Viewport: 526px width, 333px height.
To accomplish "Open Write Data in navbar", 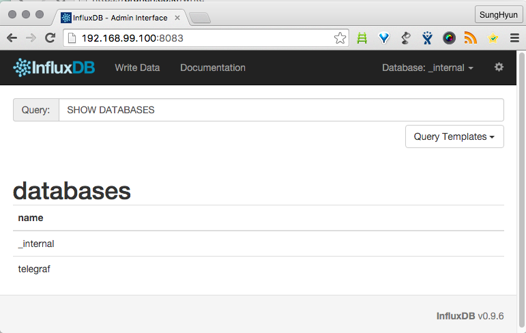I will pyautogui.click(x=137, y=68).
